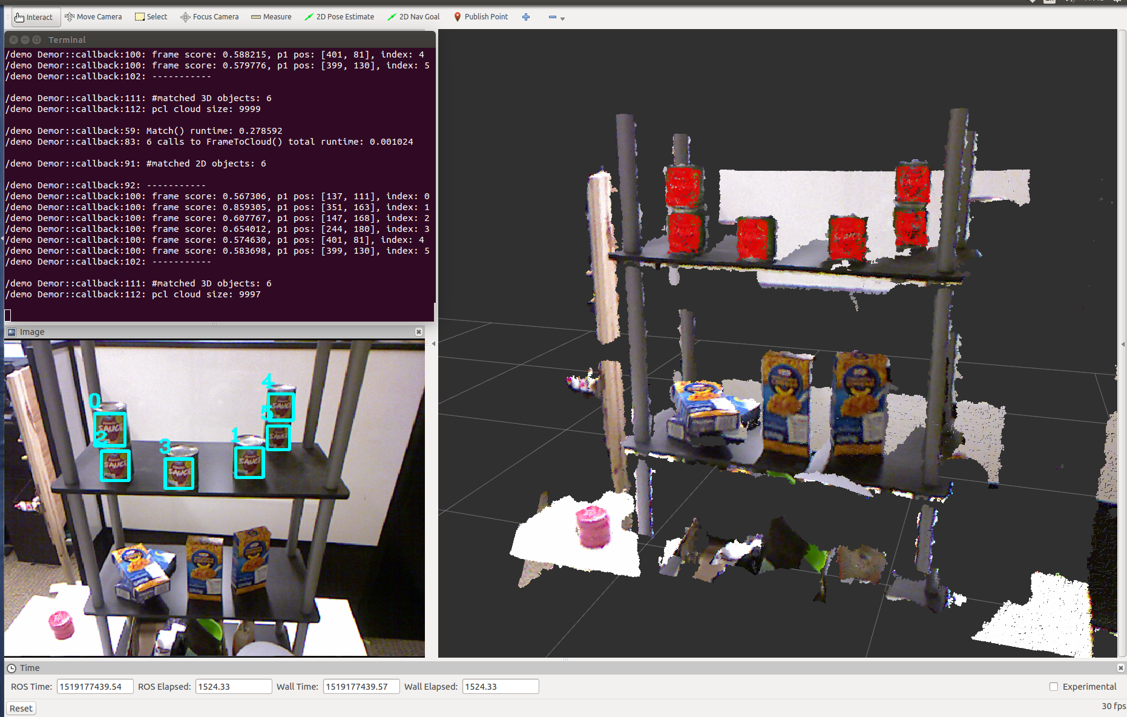Collapse the right panel via the edge arrow
The height and width of the screenshot is (717, 1127).
tap(1123, 344)
